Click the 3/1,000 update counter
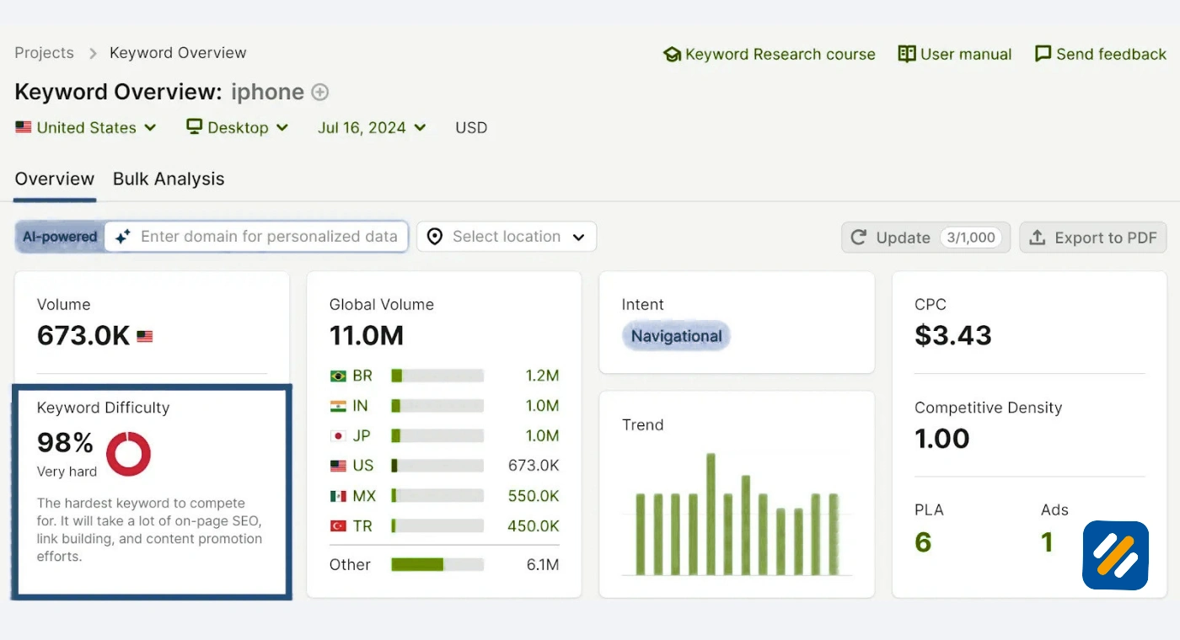The image size is (1180, 640). [971, 237]
